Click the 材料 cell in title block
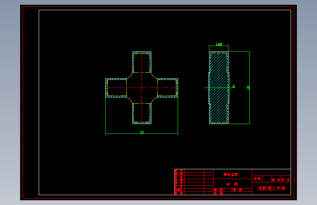Screen dimensions: 317x205 [233, 184]
